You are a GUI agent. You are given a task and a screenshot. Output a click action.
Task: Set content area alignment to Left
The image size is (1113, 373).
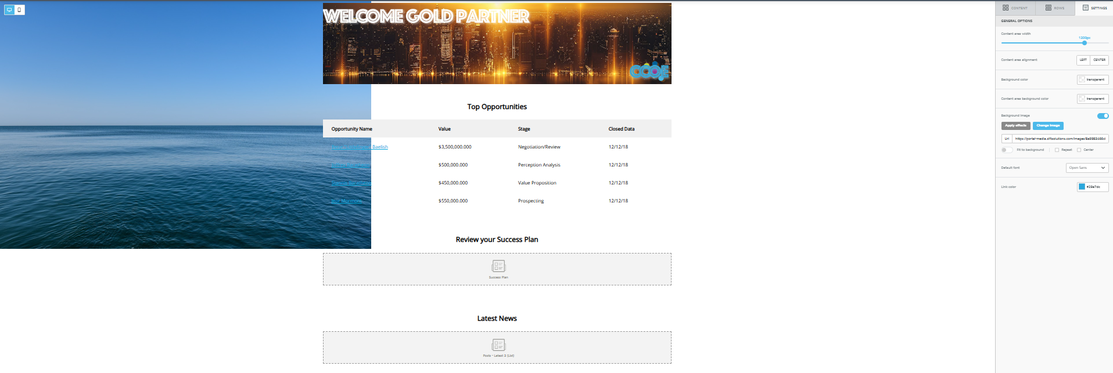click(x=1083, y=60)
